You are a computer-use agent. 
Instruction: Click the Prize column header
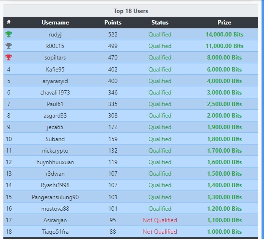point(224,23)
